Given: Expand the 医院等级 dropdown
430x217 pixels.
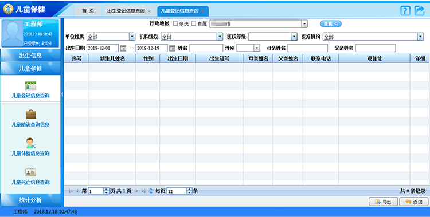Looking at the screenshot, I should [294, 37].
